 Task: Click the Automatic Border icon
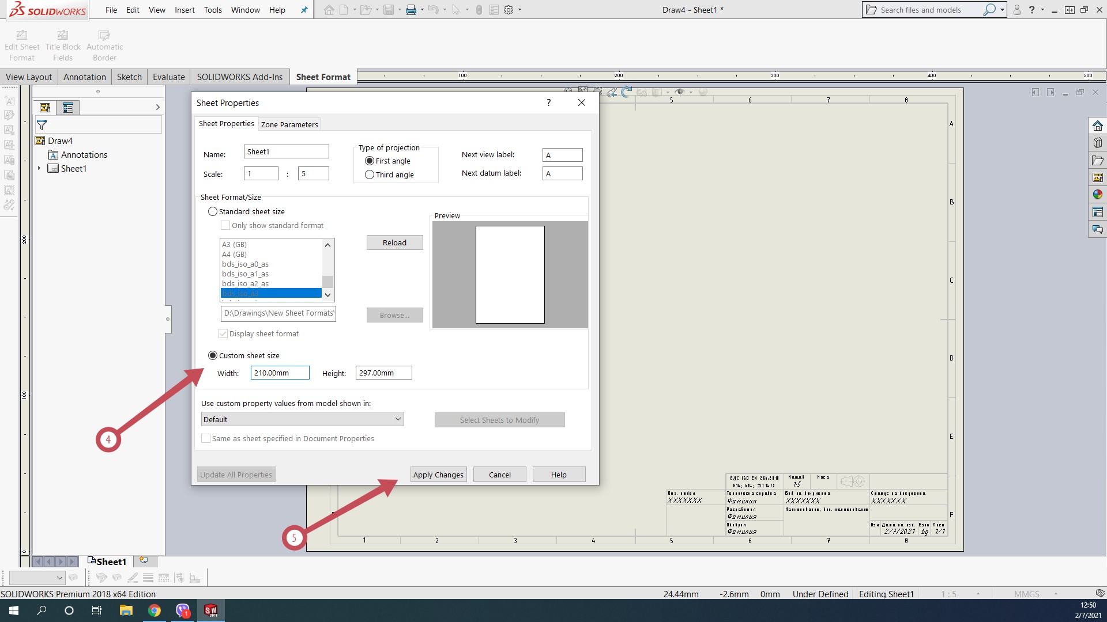click(104, 35)
